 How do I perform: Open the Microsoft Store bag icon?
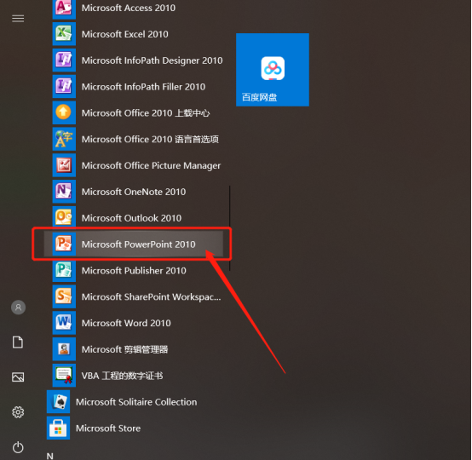(58, 428)
